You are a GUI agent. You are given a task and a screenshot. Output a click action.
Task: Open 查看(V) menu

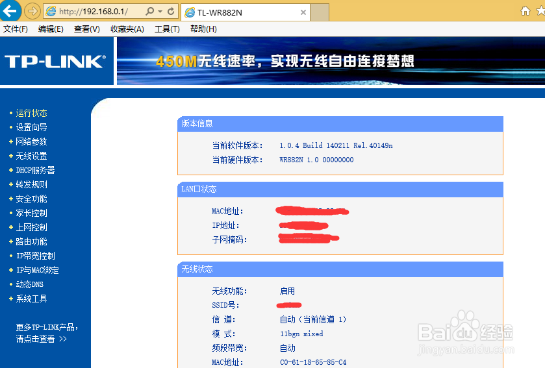coord(86,29)
